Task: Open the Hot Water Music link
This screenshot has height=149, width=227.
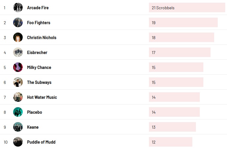Action: [x=42, y=97]
